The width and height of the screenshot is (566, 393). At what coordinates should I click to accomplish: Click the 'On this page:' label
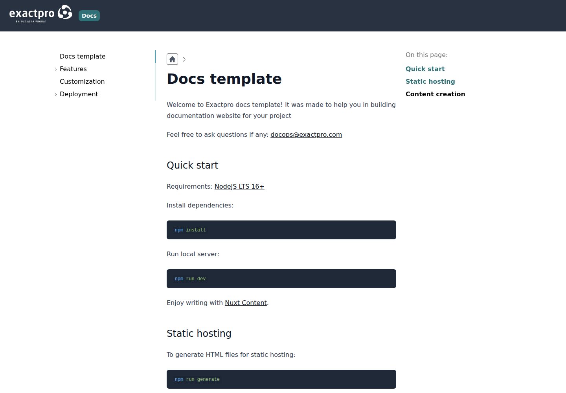pos(426,55)
